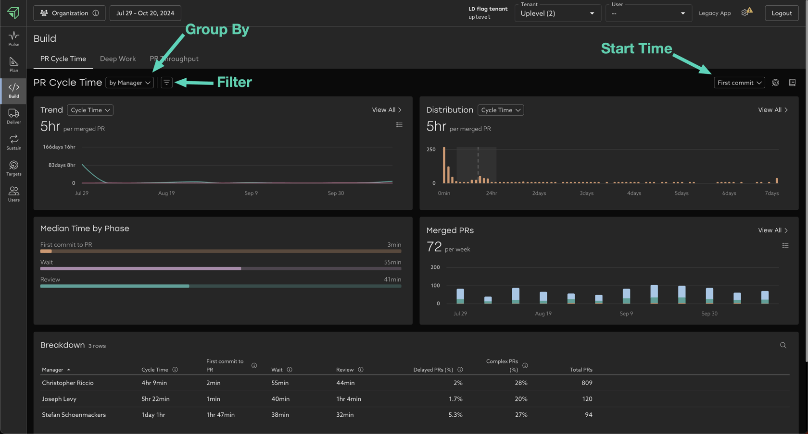Switch to the Deep Work tab
Image resolution: width=808 pixels, height=434 pixels.
tap(118, 59)
